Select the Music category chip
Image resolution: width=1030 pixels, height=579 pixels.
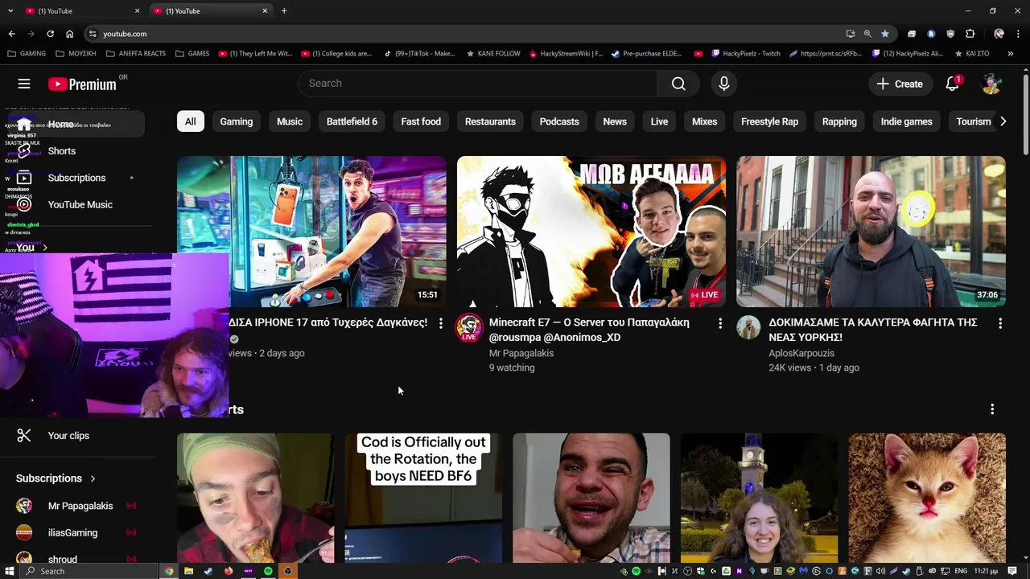click(290, 121)
